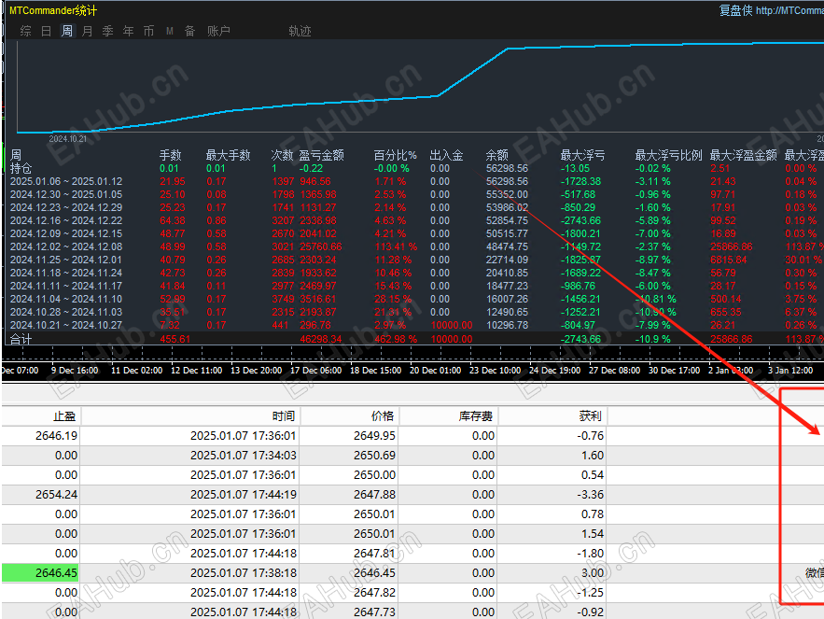The width and height of the screenshot is (824, 619).
Task: Switch to the 综 summary tab
Action: 25,31
